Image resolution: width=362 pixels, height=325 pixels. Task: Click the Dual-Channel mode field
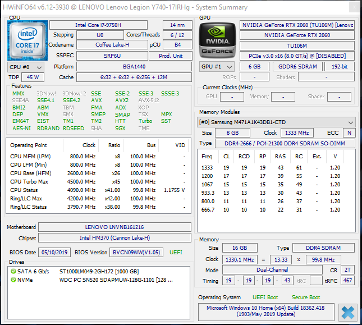tap(272, 270)
